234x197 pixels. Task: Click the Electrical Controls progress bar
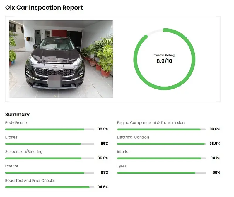click(x=161, y=144)
